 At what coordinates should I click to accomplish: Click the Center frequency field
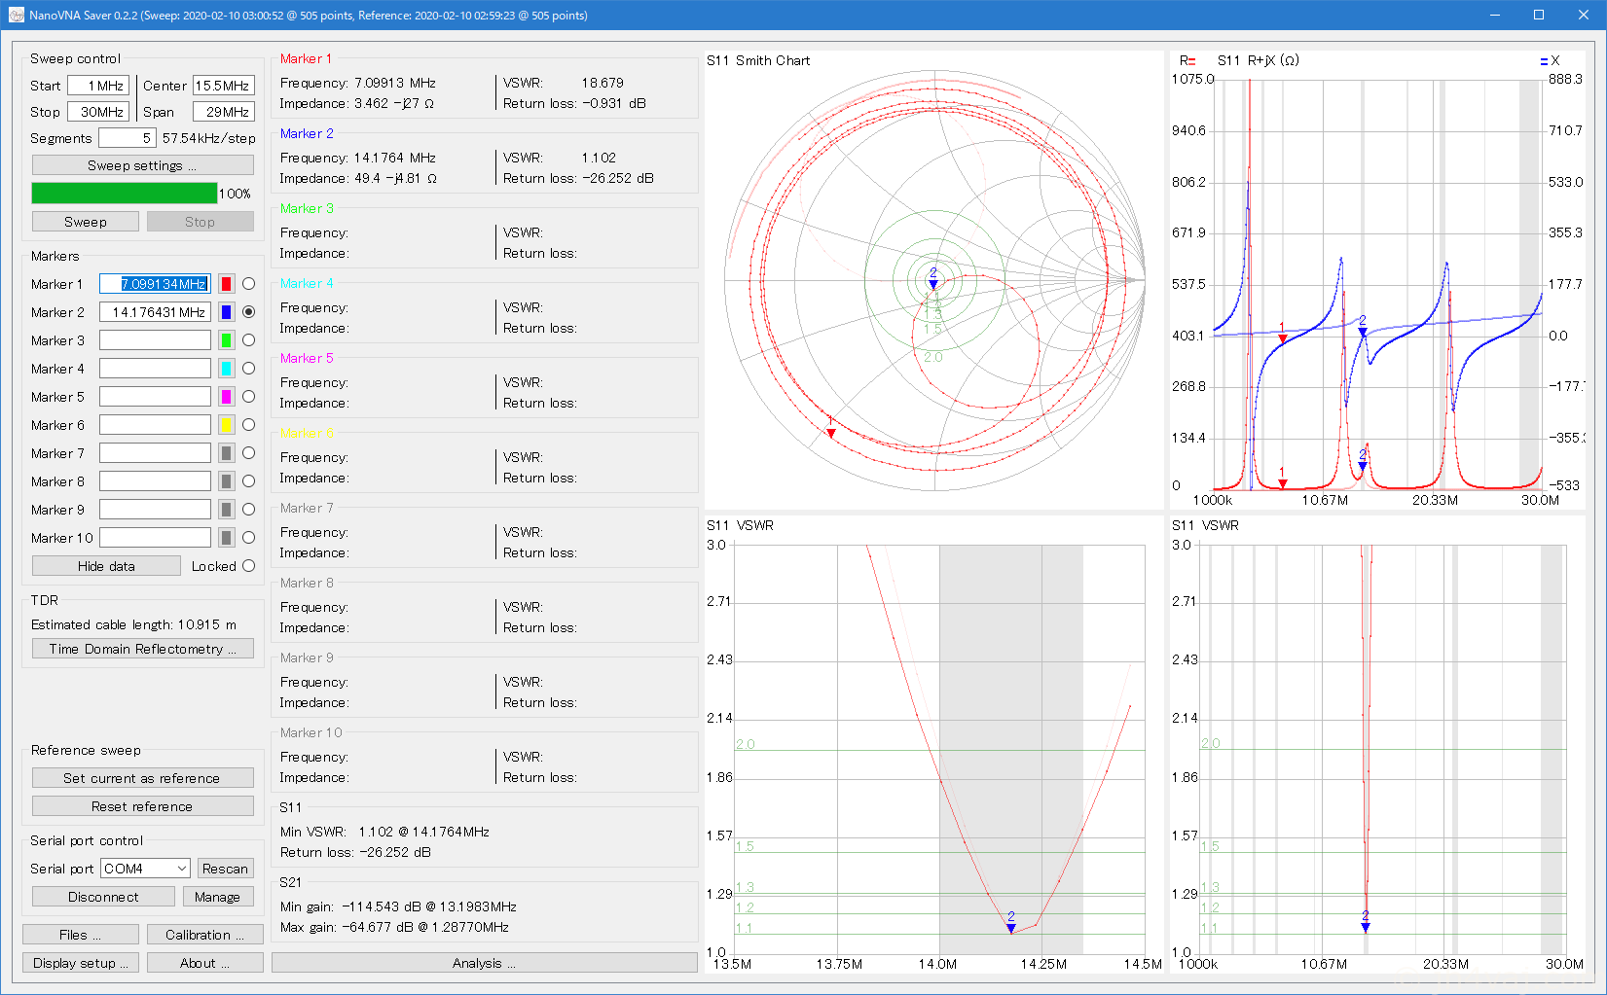(223, 86)
